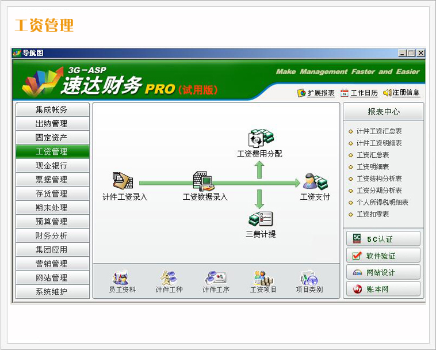Viewport: 436px width, 350px height.
Task: Open the 三费计提 icon
Action: tap(261, 219)
